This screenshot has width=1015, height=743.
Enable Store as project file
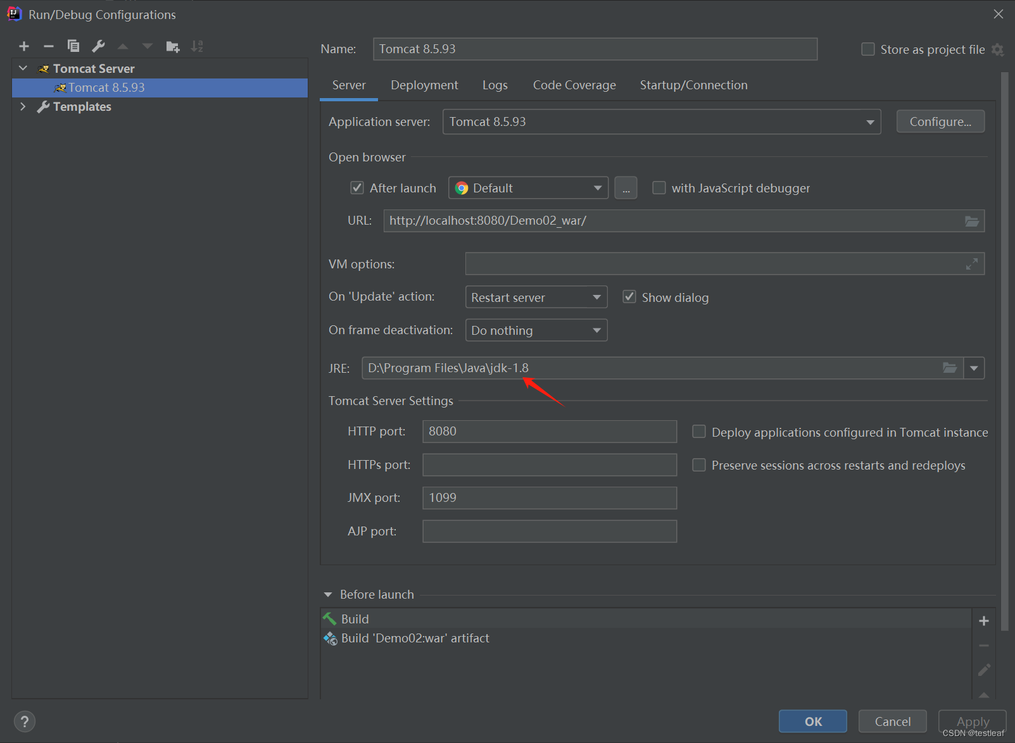pyautogui.click(x=868, y=49)
